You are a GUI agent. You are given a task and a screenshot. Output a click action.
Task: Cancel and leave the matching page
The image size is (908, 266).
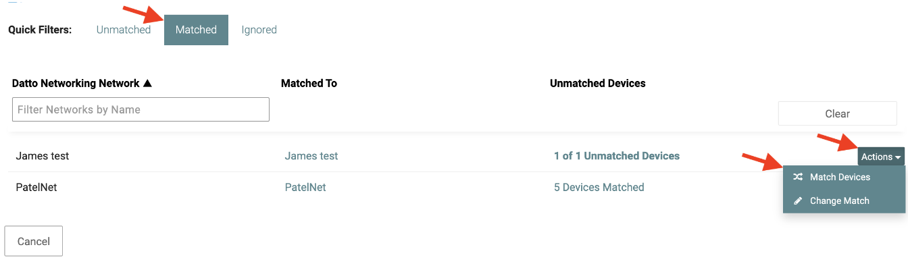pyautogui.click(x=34, y=241)
